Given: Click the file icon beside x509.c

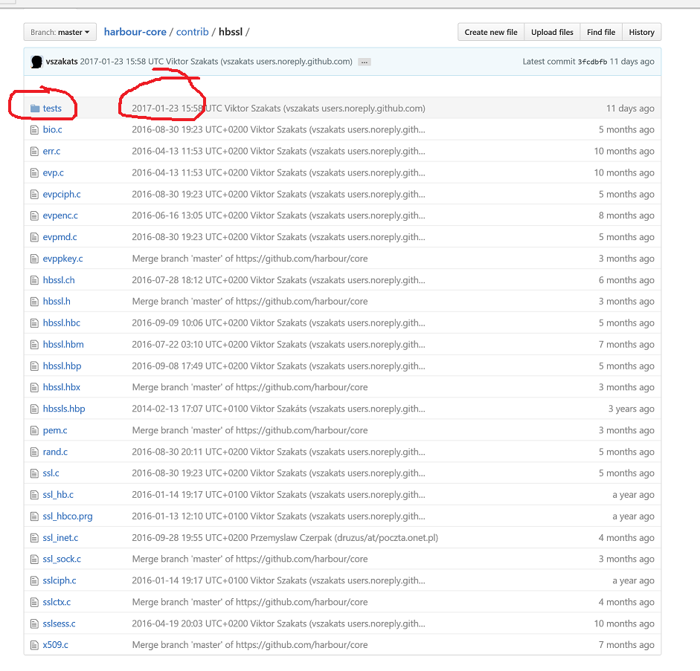Looking at the screenshot, I should coord(34,645).
